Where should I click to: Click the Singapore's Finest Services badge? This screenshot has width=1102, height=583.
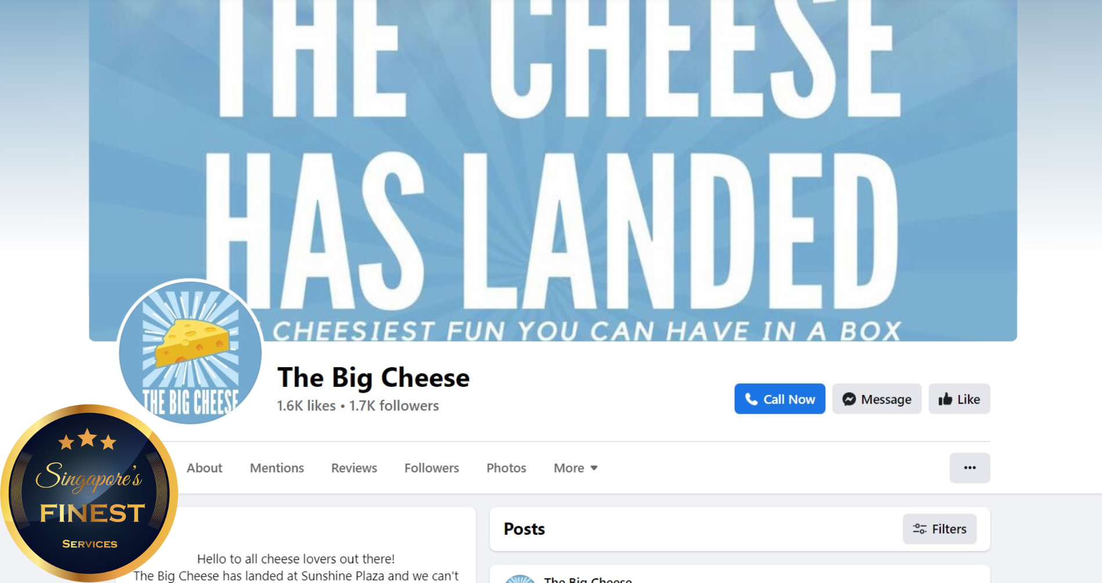[x=89, y=493]
